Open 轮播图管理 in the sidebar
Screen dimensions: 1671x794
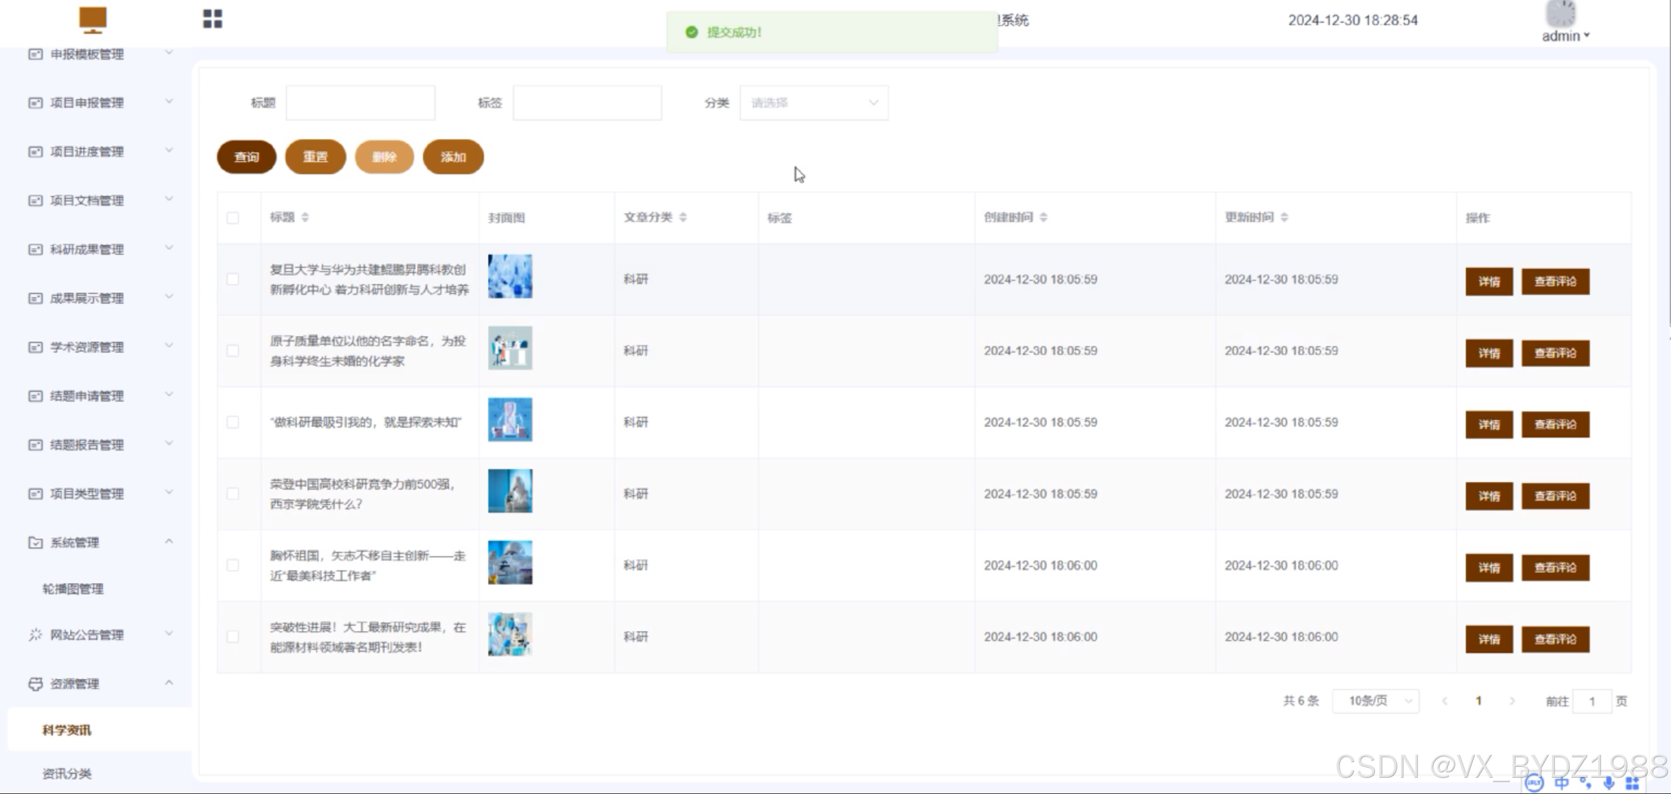point(72,589)
